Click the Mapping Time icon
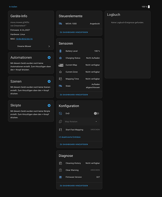The width and height of the screenshot is (162, 197). [60, 79]
